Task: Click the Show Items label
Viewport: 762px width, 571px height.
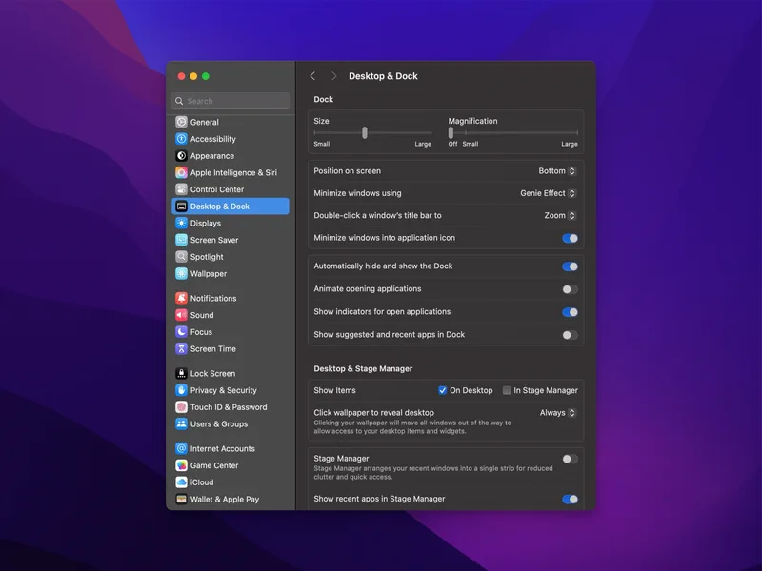Action: [x=334, y=390]
